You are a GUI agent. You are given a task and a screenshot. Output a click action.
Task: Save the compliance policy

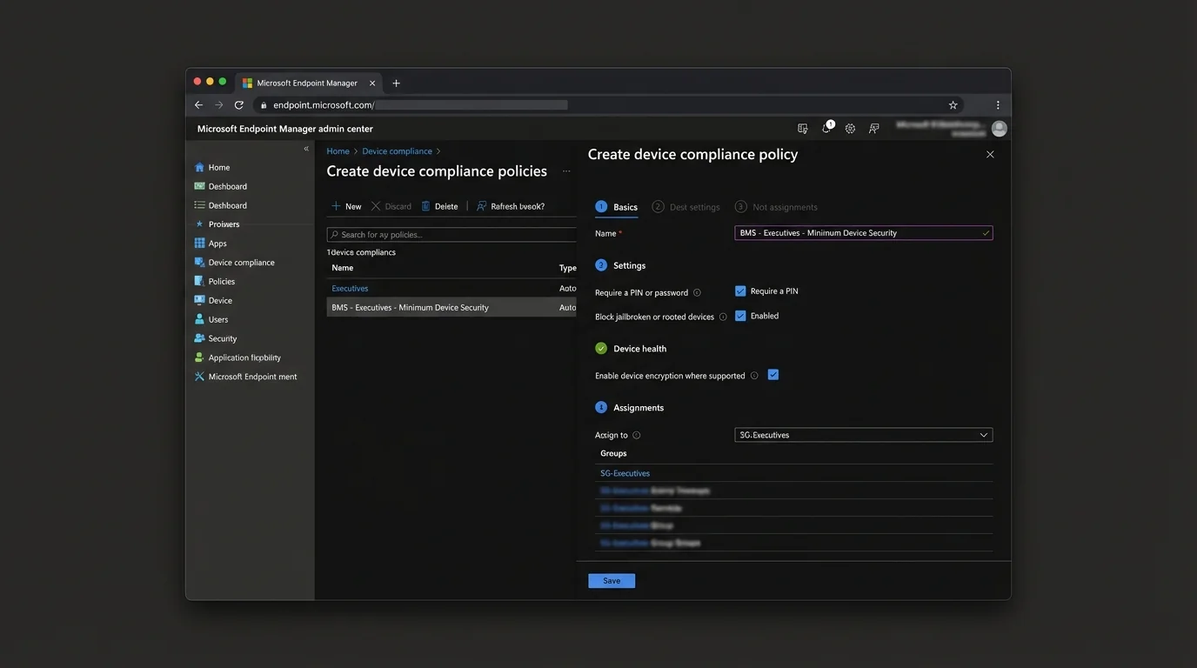click(x=612, y=580)
